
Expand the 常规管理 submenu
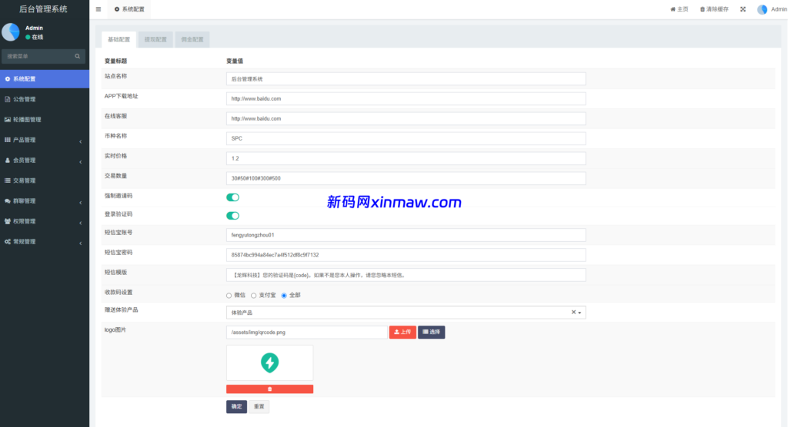45,242
